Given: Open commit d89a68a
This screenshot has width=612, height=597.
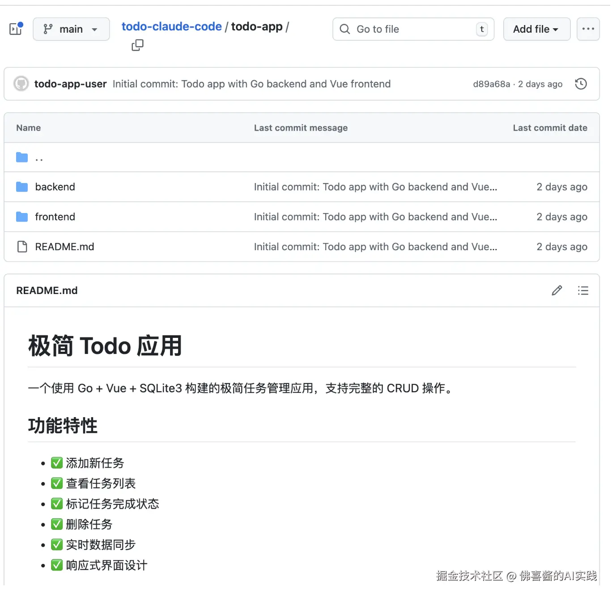Looking at the screenshot, I should point(491,84).
